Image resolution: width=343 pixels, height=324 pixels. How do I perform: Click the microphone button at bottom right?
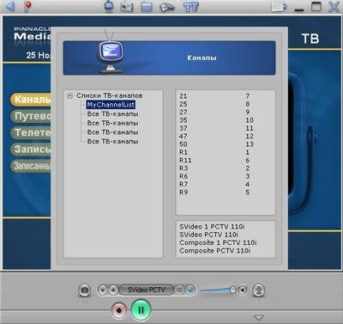pyautogui.click(x=259, y=290)
